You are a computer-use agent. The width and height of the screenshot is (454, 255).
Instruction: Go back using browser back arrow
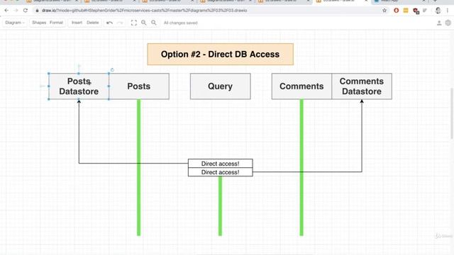tap(6, 11)
